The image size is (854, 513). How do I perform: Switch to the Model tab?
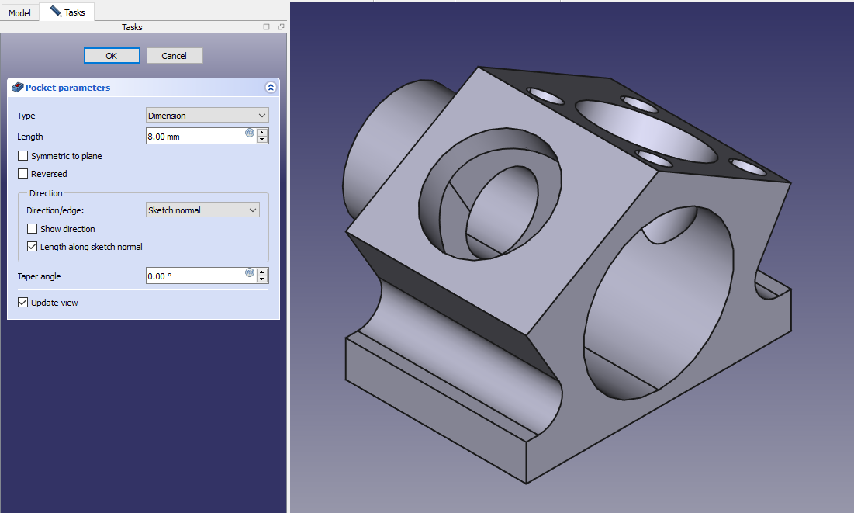(19, 13)
